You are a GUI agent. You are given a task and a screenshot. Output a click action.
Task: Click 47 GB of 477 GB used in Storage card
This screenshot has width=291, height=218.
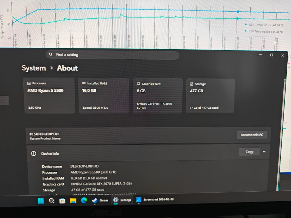(x=204, y=107)
